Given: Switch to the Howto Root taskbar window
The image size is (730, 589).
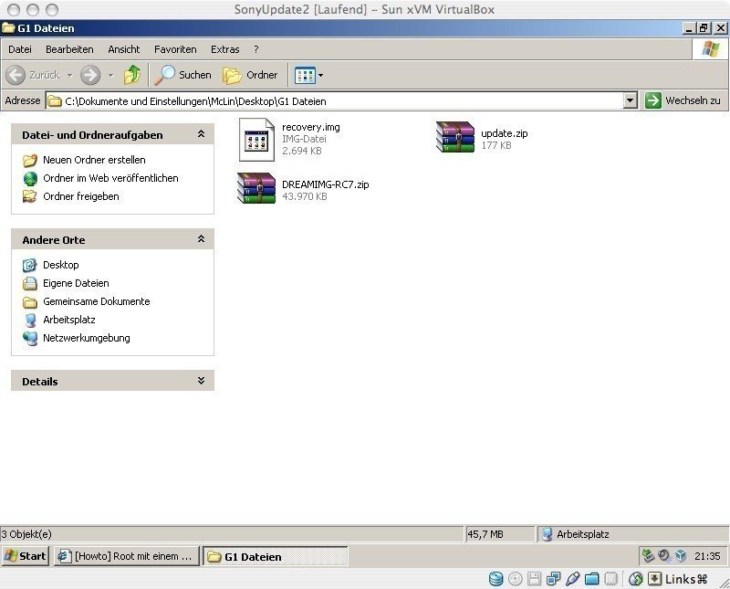Looking at the screenshot, I should pyautogui.click(x=127, y=556).
